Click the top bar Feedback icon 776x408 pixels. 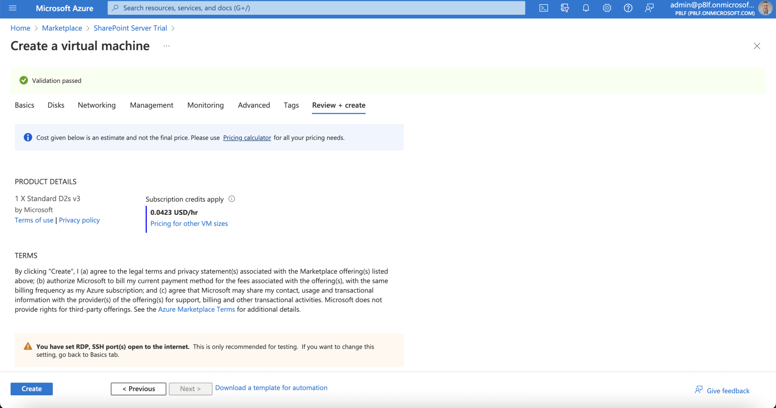[x=649, y=8]
